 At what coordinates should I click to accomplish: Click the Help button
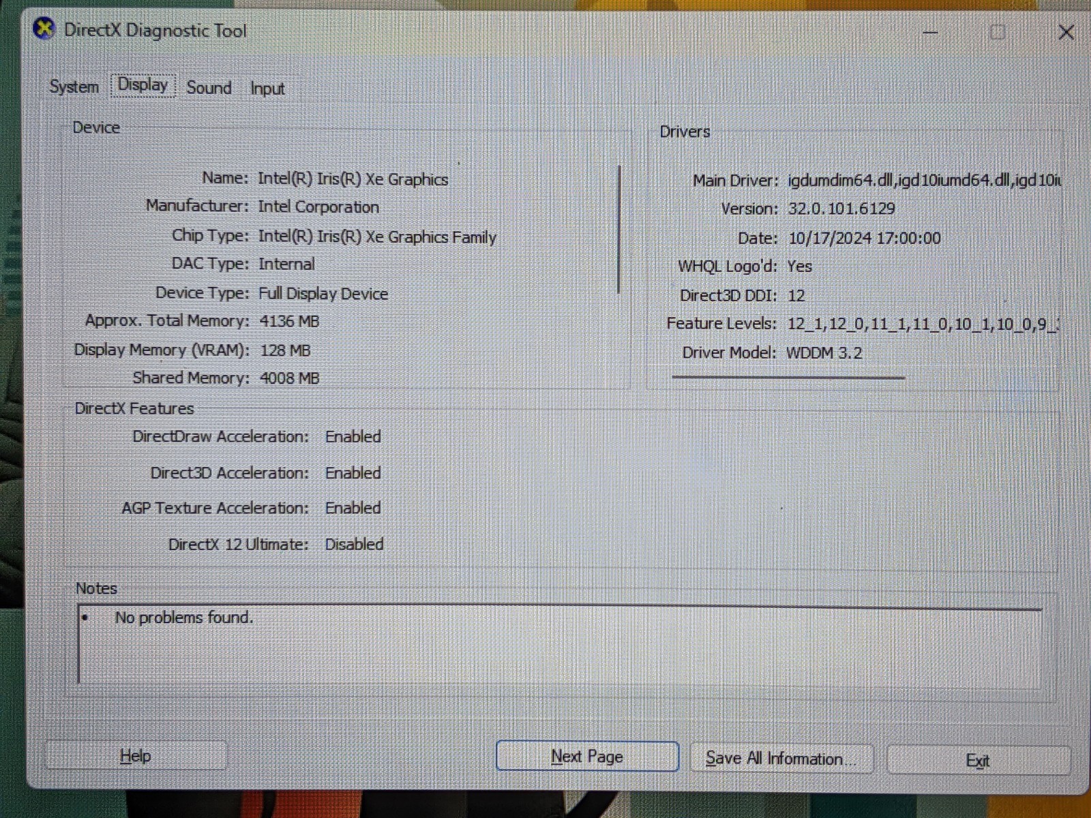tap(136, 755)
